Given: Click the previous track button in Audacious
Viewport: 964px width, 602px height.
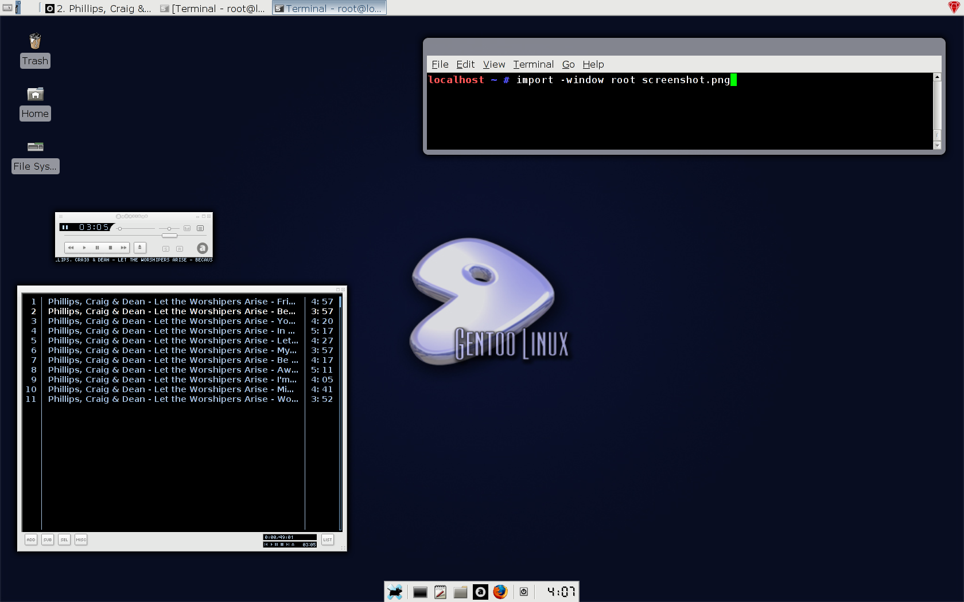Looking at the screenshot, I should (x=71, y=248).
